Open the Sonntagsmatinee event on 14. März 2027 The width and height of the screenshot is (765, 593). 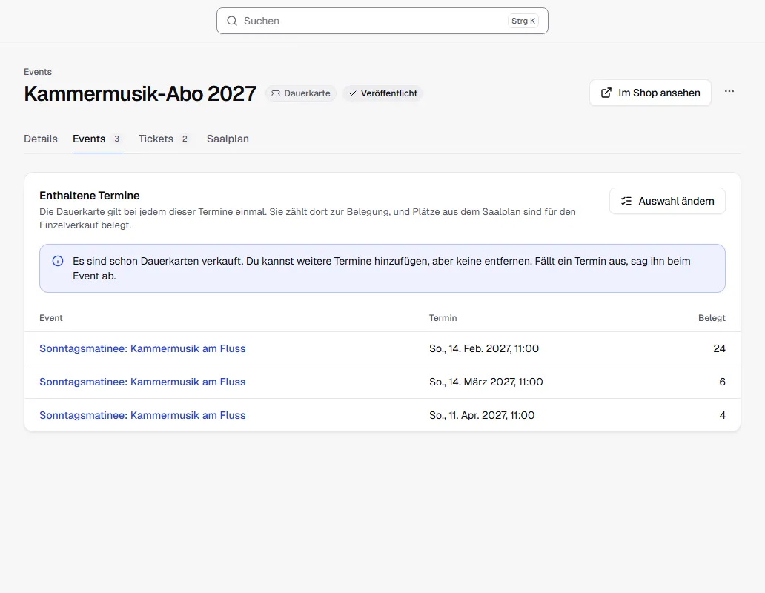pos(142,382)
